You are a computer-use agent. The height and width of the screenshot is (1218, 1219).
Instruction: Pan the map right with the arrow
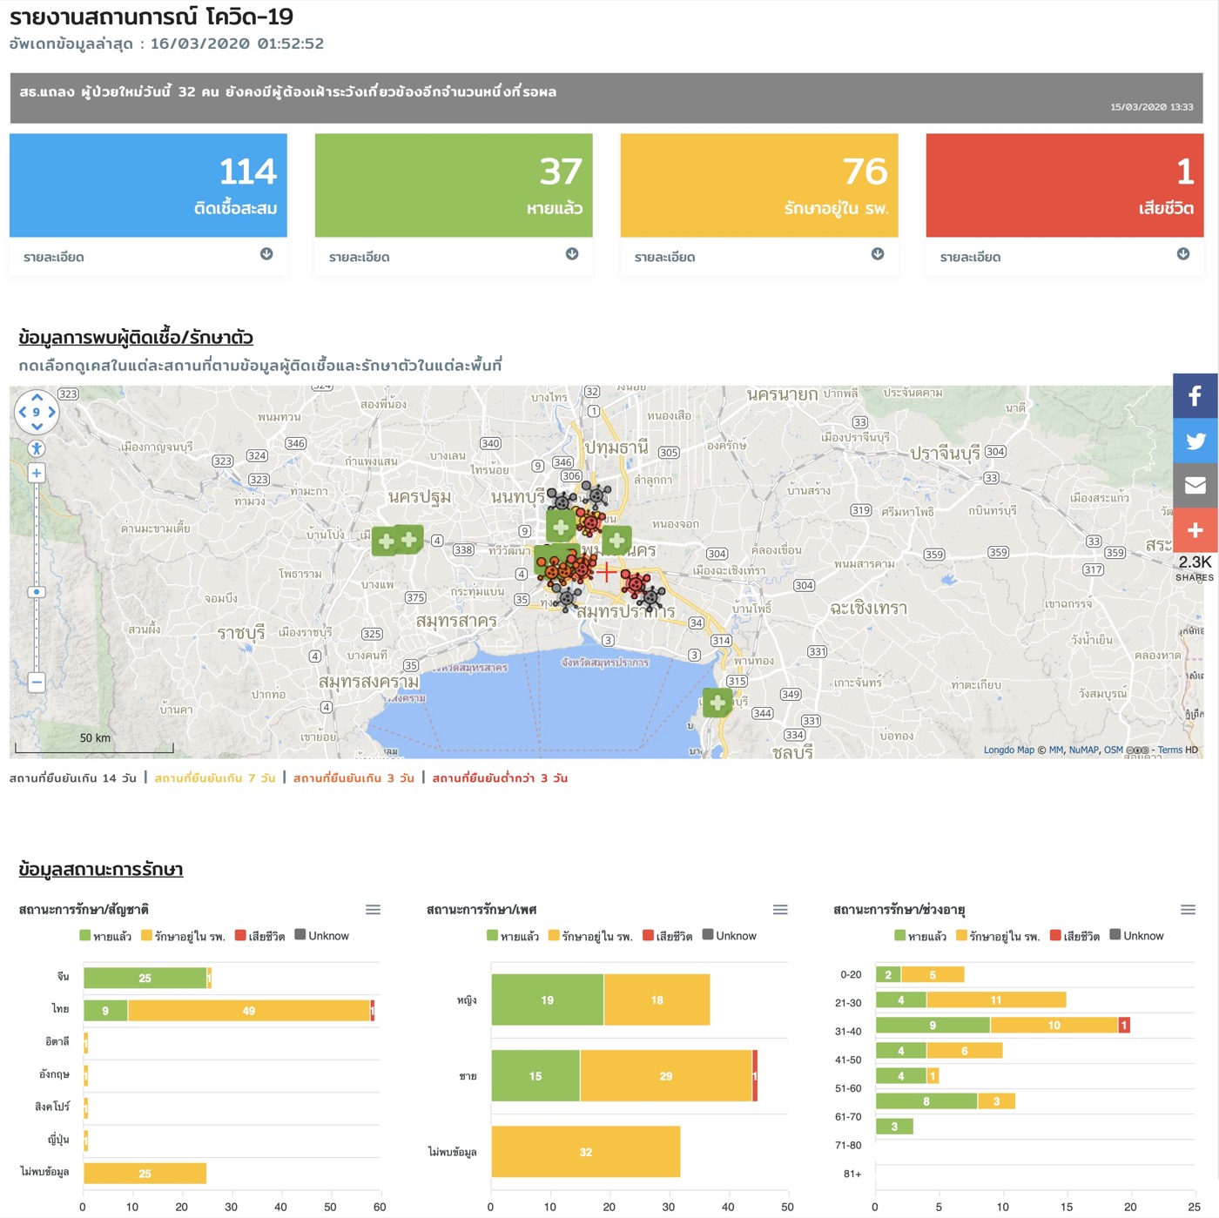coord(52,412)
